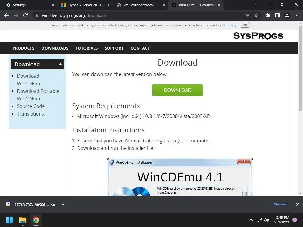Toggle the browser side panel
The height and width of the screenshot is (227, 303).
point(278,15)
